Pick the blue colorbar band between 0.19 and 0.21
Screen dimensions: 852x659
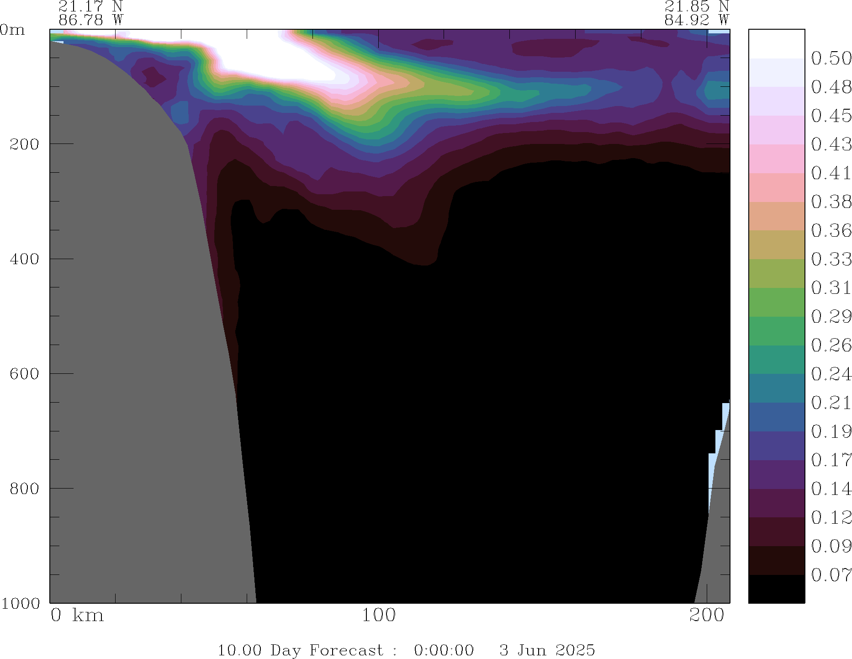click(776, 417)
